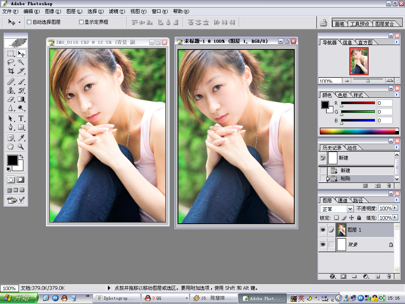The image size is (405, 304).
Task: Select the Blur tool
Action: click(11, 108)
